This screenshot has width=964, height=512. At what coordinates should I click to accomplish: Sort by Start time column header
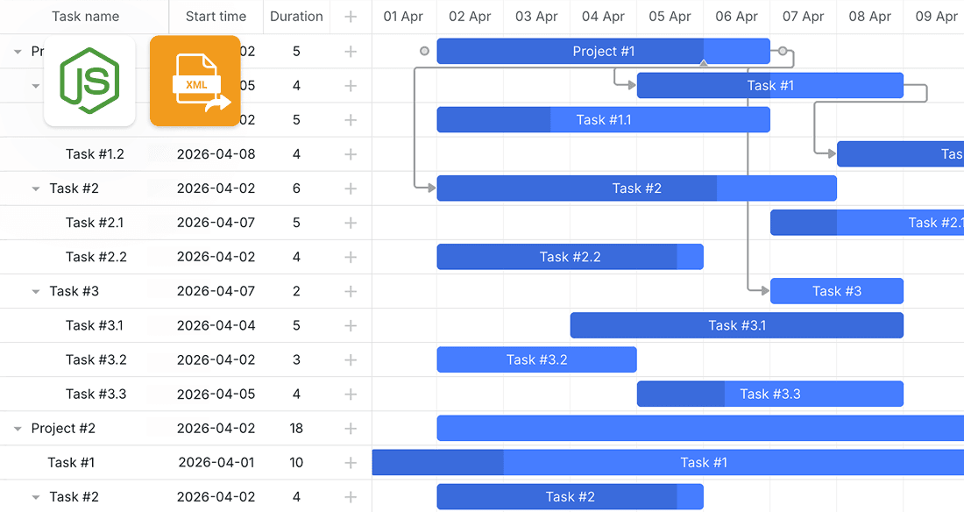click(x=216, y=17)
